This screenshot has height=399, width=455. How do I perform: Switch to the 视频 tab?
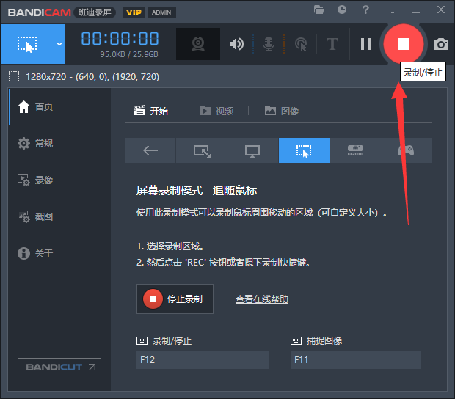point(216,111)
